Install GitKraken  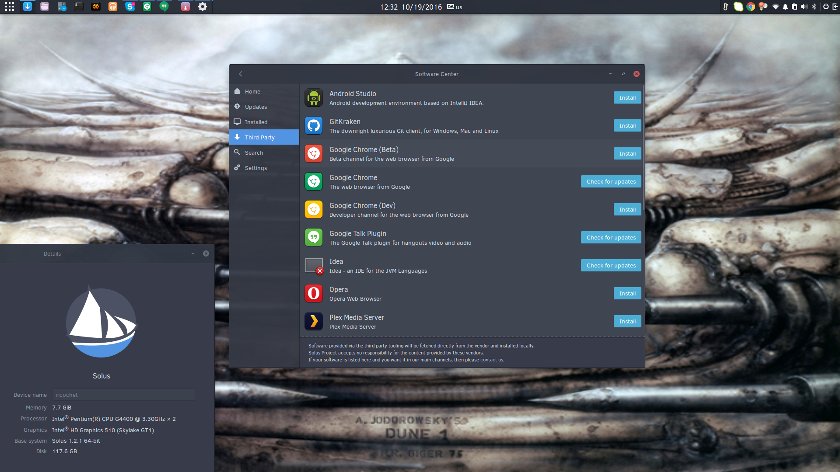[x=627, y=126]
